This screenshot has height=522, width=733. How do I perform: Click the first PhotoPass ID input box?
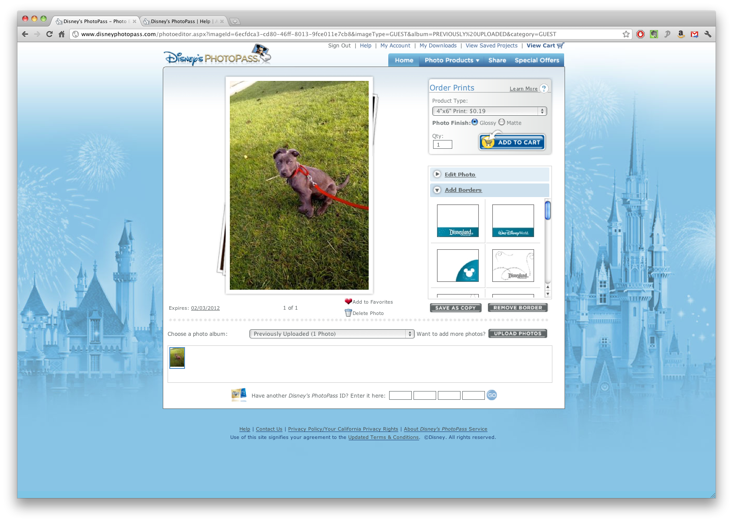click(400, 395)
